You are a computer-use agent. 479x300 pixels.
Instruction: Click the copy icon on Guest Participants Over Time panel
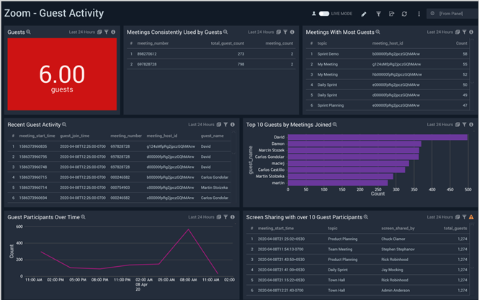coord(219,217)
